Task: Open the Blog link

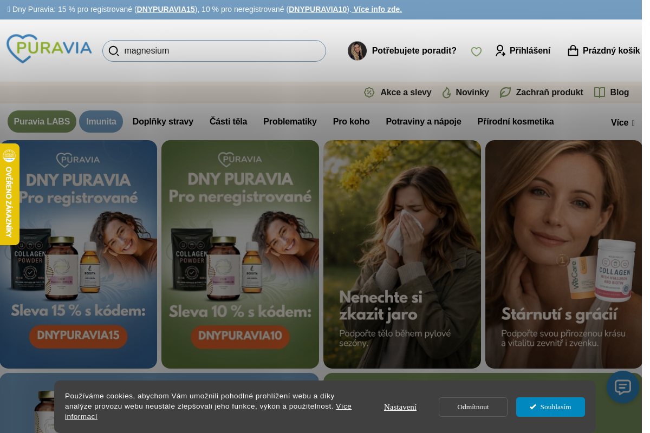Action: point(620,93)
